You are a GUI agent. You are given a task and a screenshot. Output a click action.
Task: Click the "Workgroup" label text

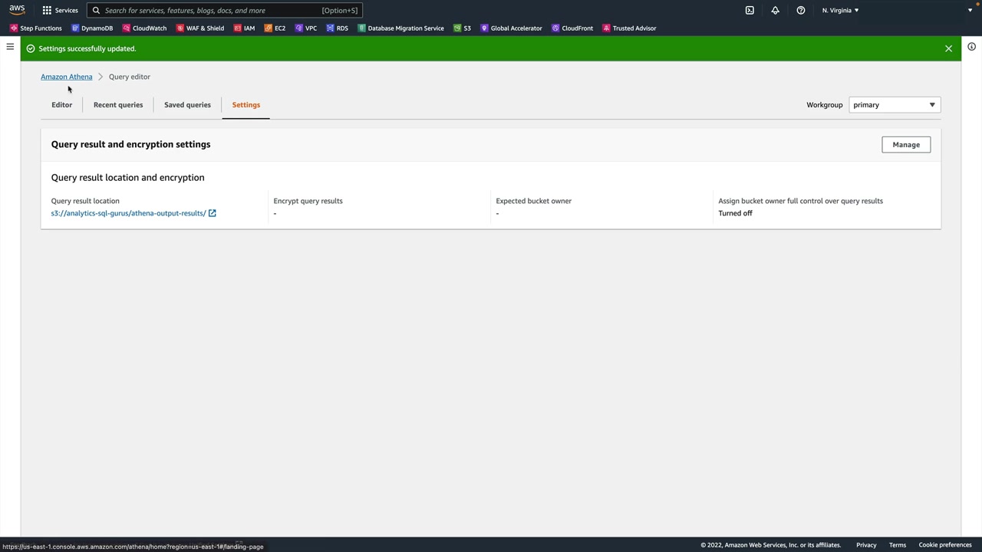tap(825, 105)
